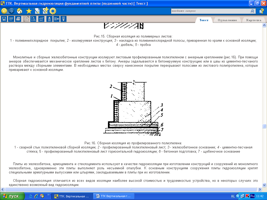Export document to Word (W icon)
The height and width of the screenshot is (200, 267).
coord(11,19)
